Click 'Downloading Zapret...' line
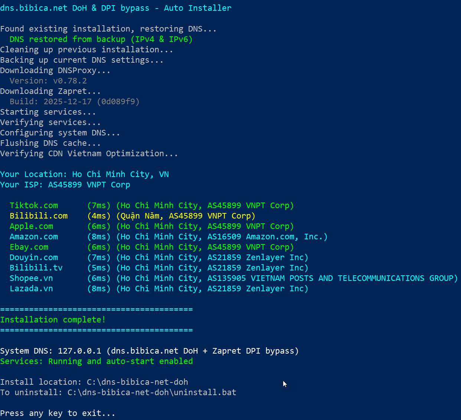Screen dimensions: 461x420 pos(50,91)
